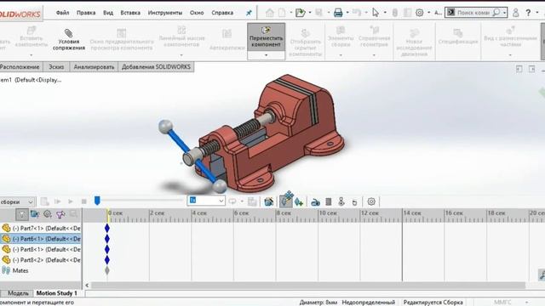545x306 pixels.
Task: Open the Справка menu
Action: [x=222, y=13]
